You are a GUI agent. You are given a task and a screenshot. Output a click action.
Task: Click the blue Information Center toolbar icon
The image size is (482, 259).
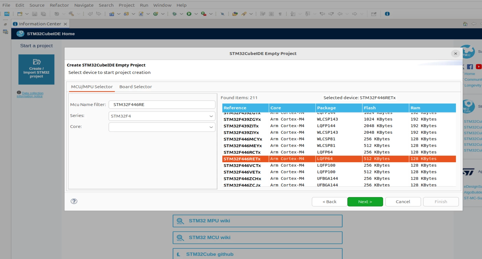click(387, 14)
